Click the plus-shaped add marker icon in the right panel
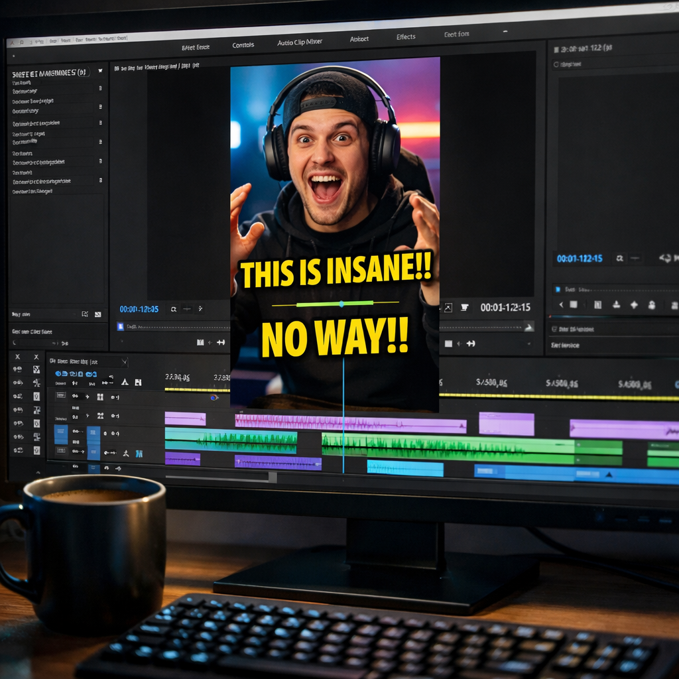The height and width of the screenshot is (679, 679). 633,304
